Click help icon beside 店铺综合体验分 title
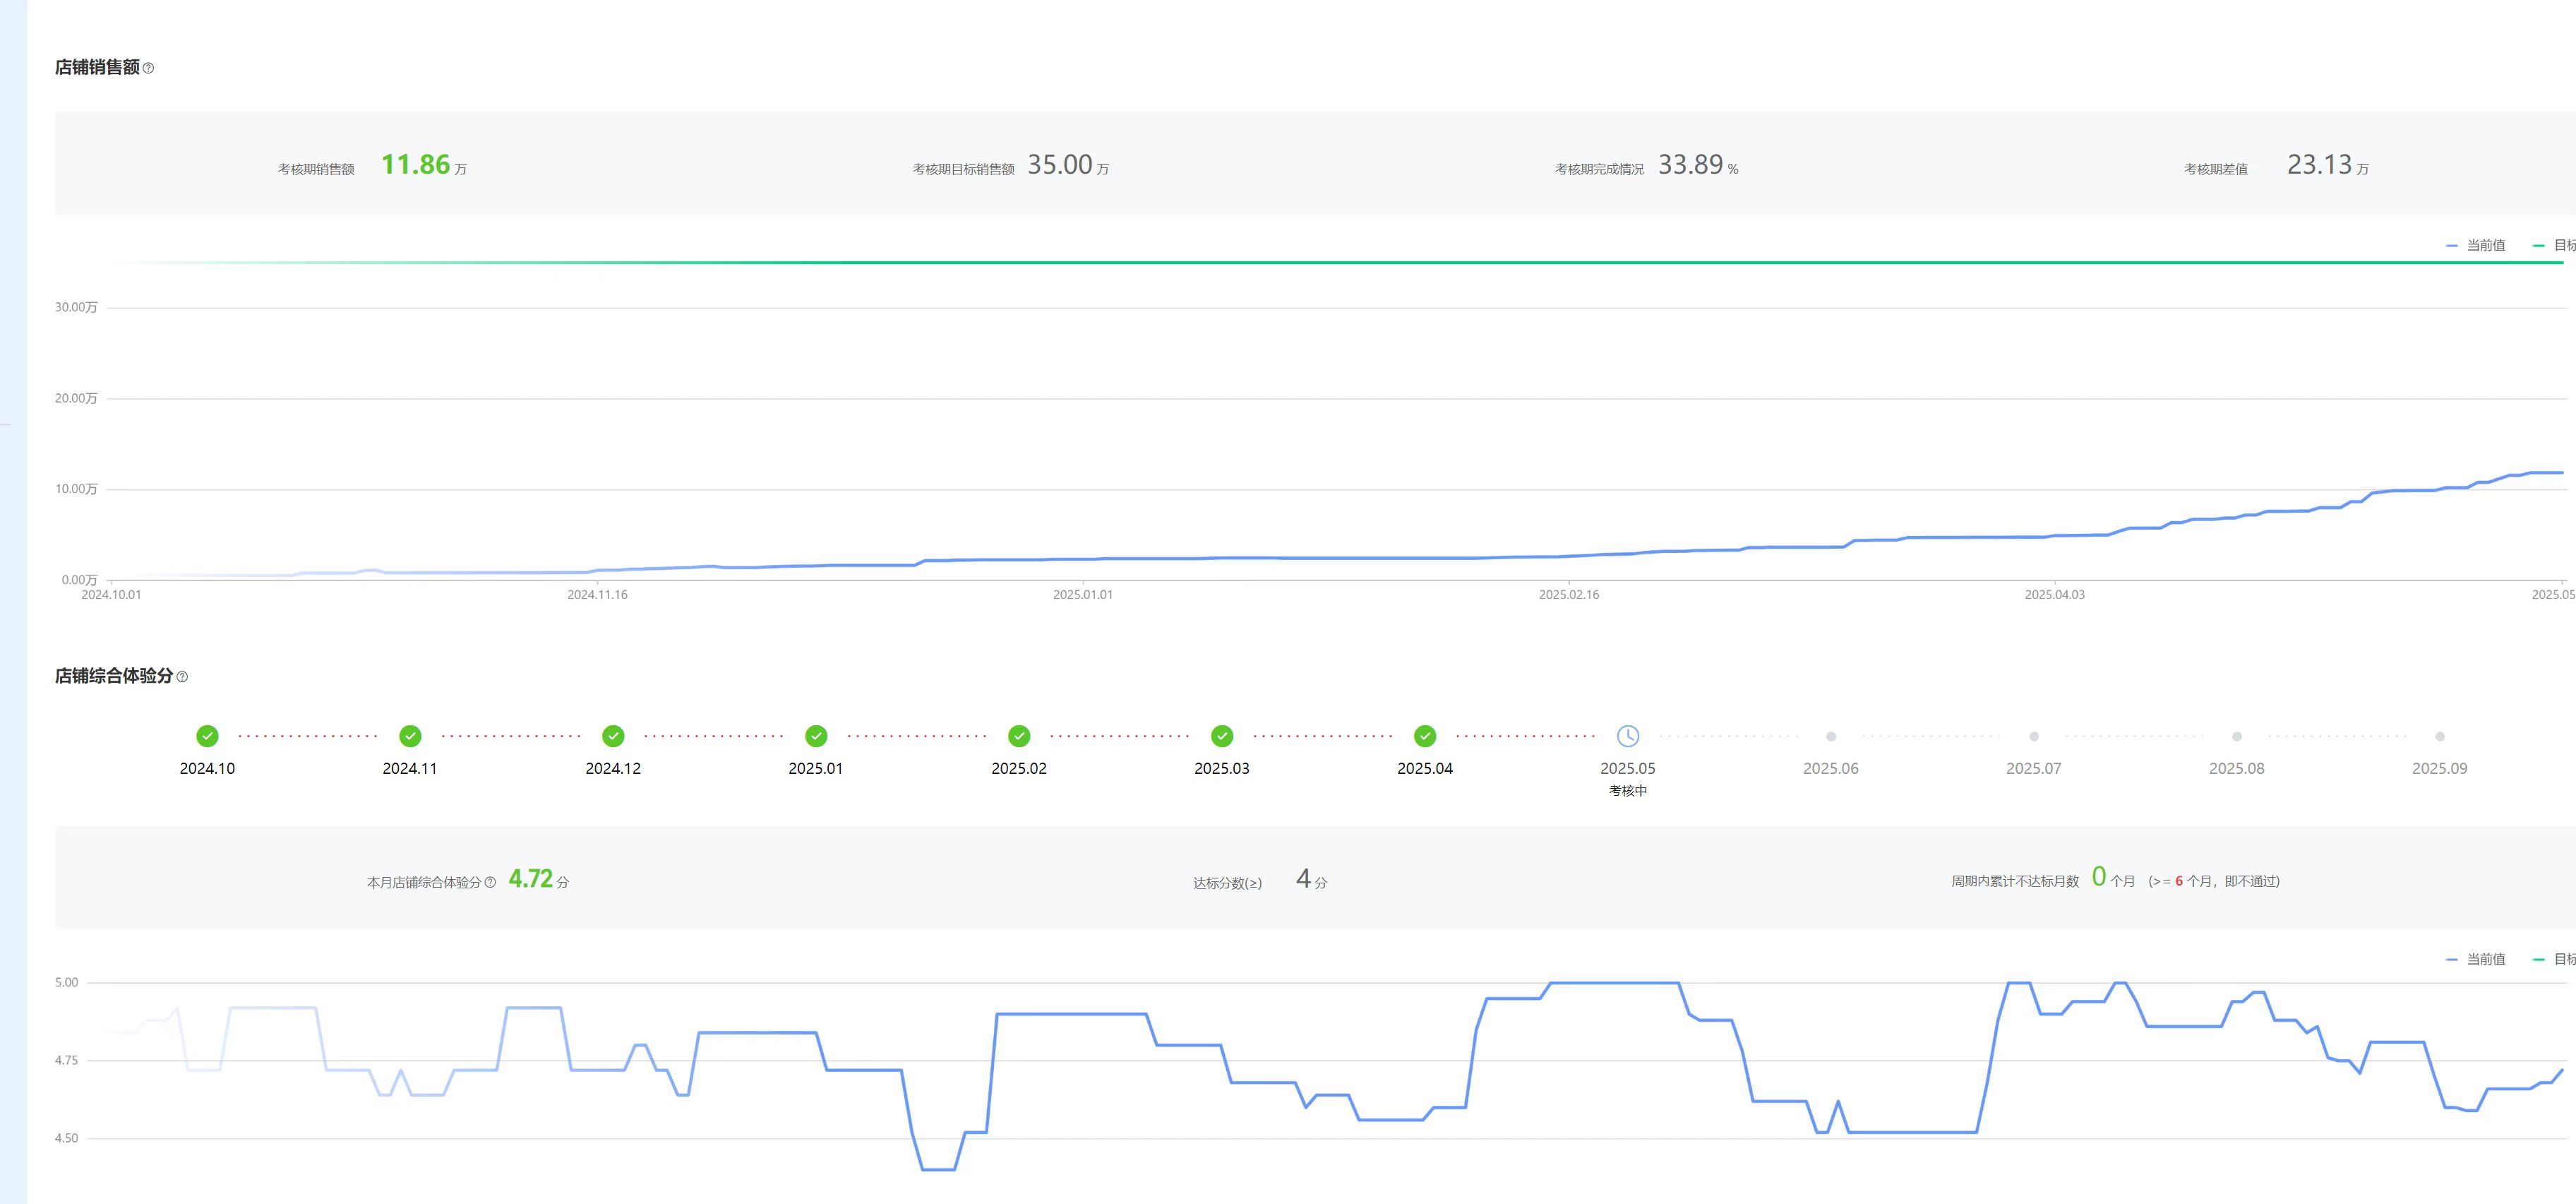The height and width of the screenshot is (1204, 2576). click(x=182, y=677)
